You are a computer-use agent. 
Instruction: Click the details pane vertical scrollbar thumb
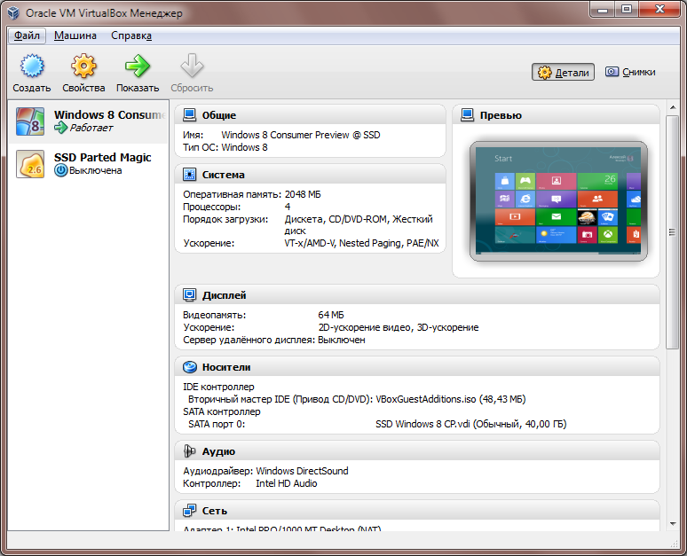point(673,232)
